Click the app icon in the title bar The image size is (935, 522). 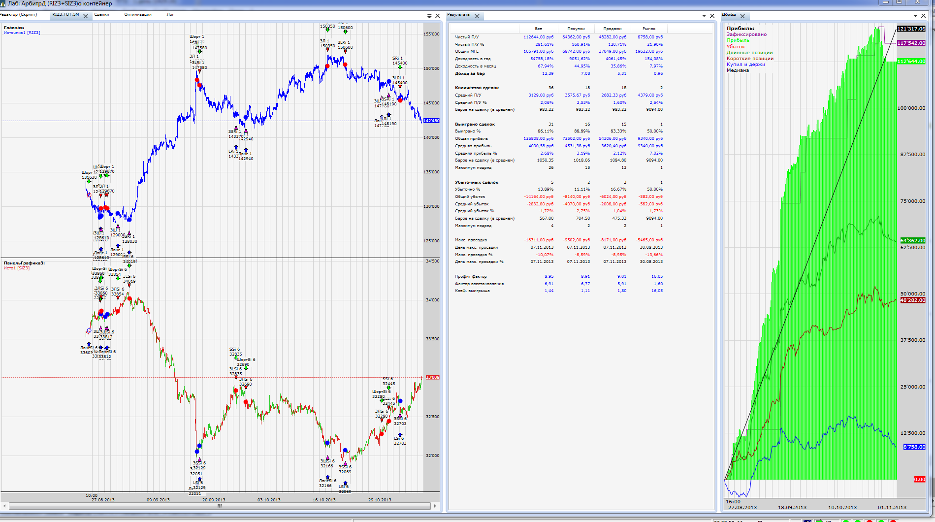3,3
